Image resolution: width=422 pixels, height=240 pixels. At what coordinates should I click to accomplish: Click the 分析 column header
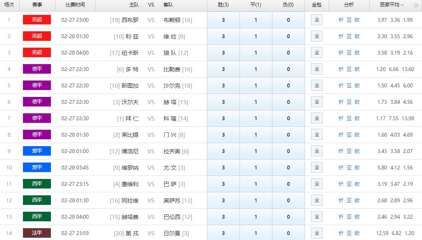click(349, 5)
